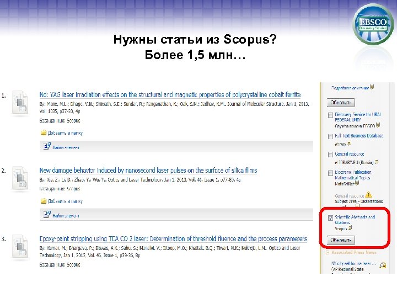The width and height of the screenshot is (397, 298).
Task: Open Electronic Publication, Mathematical Topics link
Action: click(x=353, y=175)
